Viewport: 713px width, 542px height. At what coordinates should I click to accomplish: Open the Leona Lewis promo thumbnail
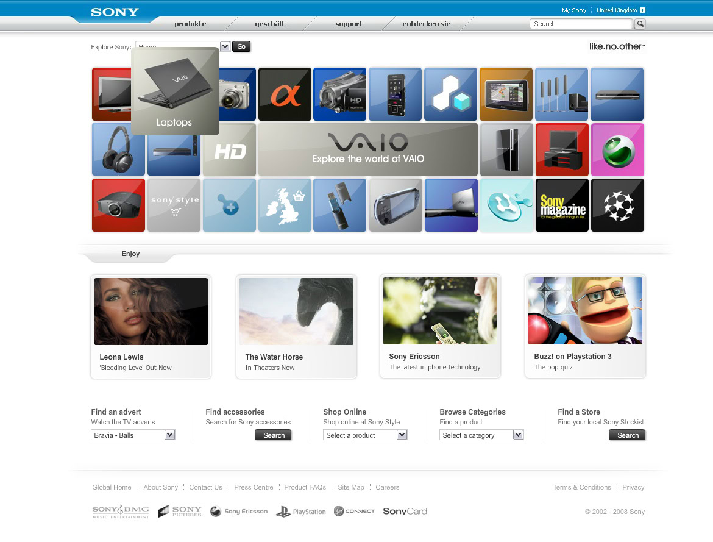(x=151, y=312)
